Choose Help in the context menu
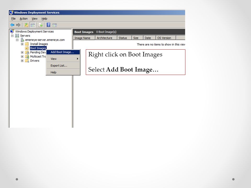This screenshot has height=188, width=251. pyautogui.click(x=63, y=72)
